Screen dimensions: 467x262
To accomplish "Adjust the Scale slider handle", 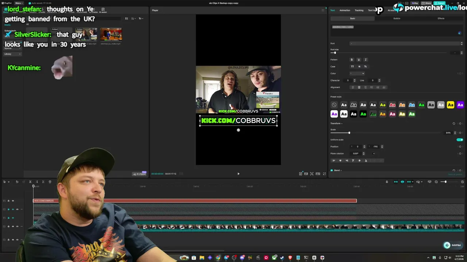I will pos(349,133).
